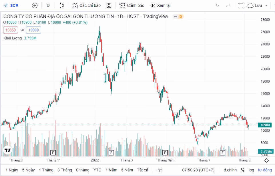The width and height of the screenshot is (275, 176).
Task: Open chart settings gear icon
Action: pyautogui.click(x=266, y=160)
